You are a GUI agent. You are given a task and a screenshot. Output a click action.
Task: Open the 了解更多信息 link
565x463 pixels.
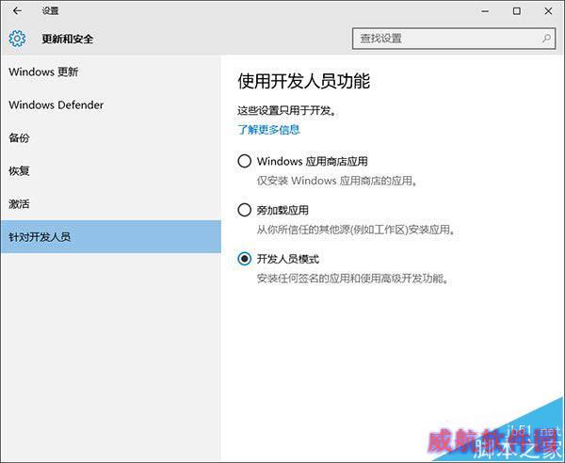pos(268,129)
